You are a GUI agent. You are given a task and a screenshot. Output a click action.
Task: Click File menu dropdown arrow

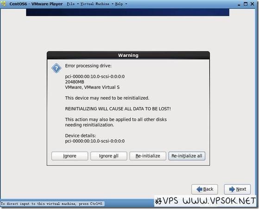click(78, 4)
